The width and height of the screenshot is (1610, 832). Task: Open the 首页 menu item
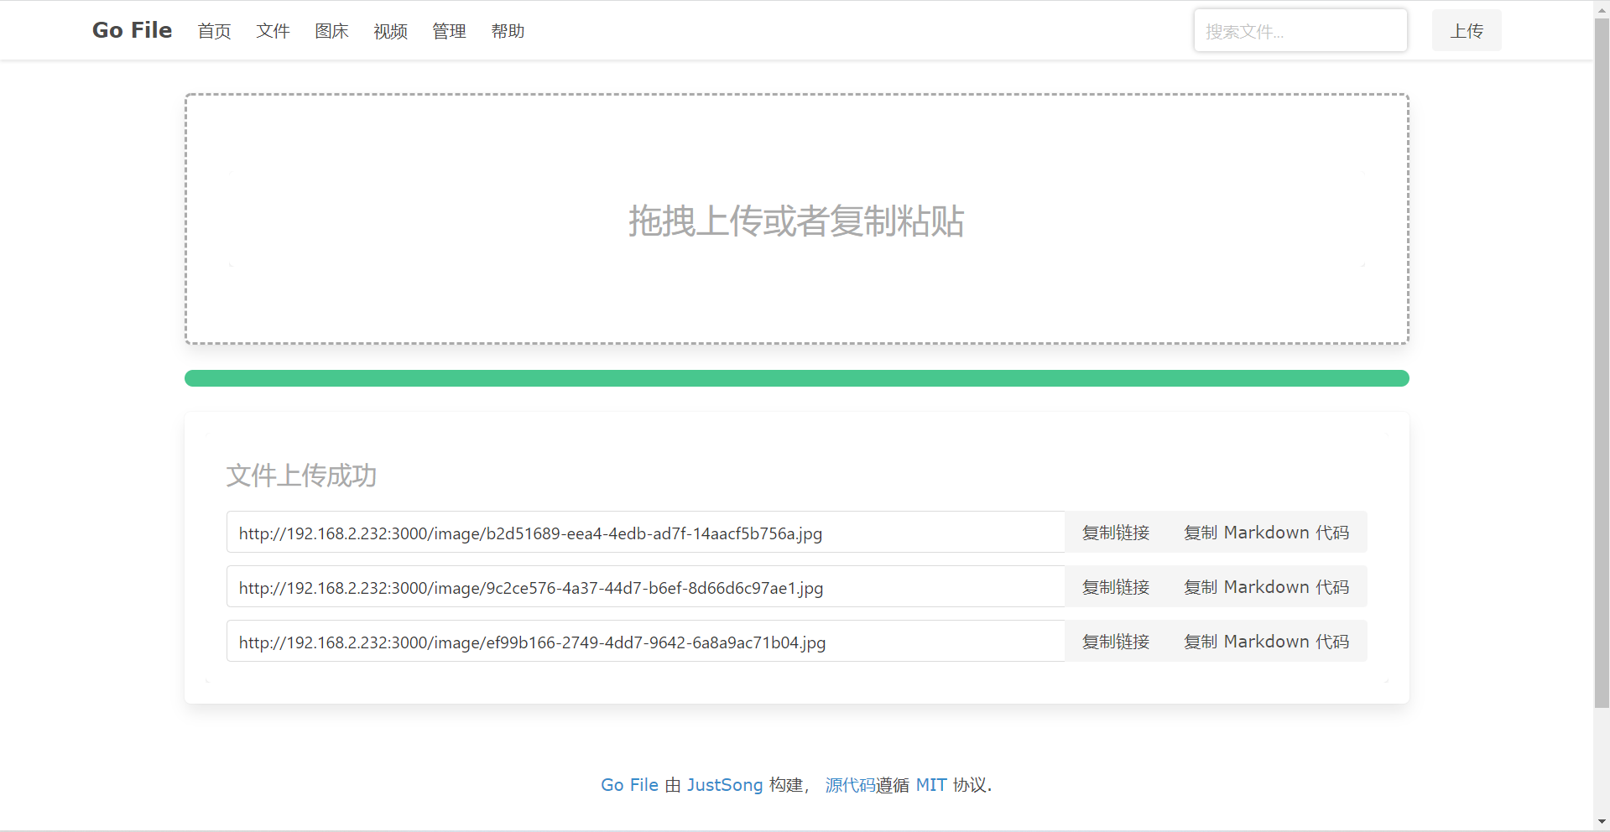point(214,31)
